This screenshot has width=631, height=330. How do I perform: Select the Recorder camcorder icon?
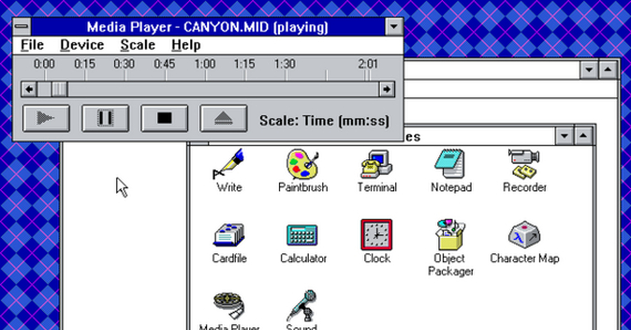point(524,164)
